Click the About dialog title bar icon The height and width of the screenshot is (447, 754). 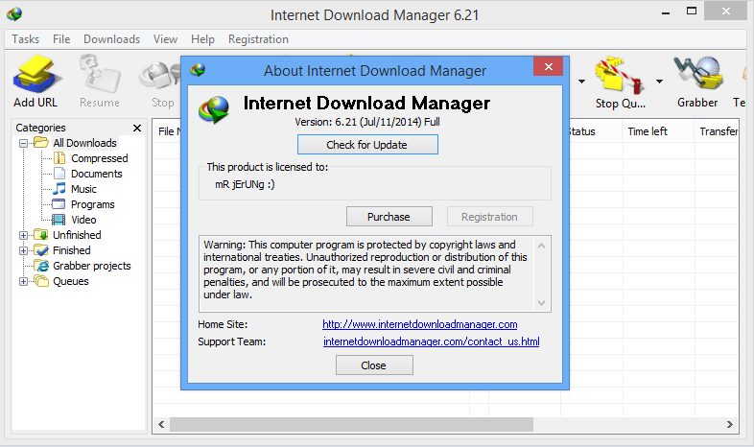point(198,70)
